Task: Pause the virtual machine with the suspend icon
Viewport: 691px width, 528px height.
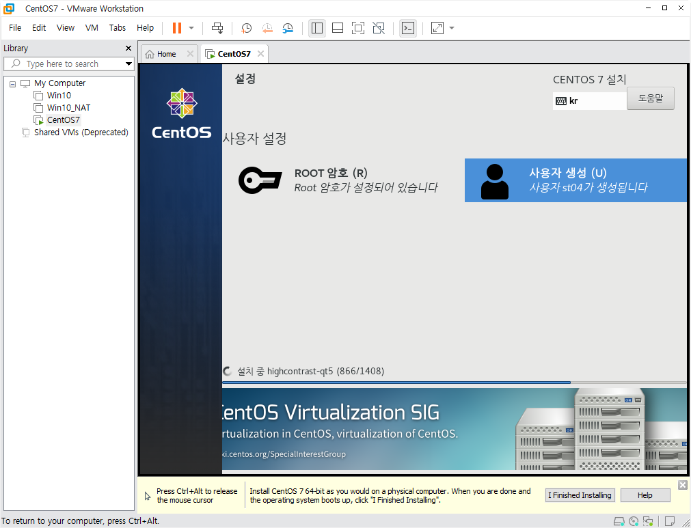Action: (x=177, y=28)
